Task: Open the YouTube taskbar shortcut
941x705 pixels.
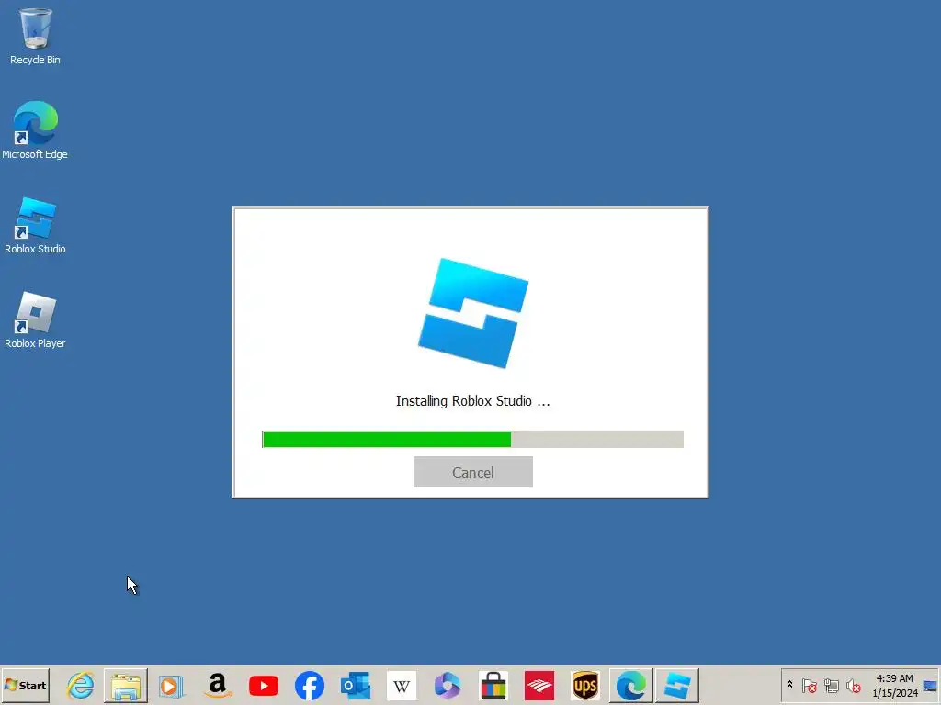Action: [x=264, y=685]
